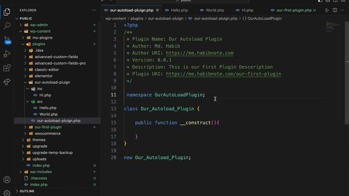
Task: Run the PHP file with play icon
Action: pyautogui.click(x=327, y=10)
